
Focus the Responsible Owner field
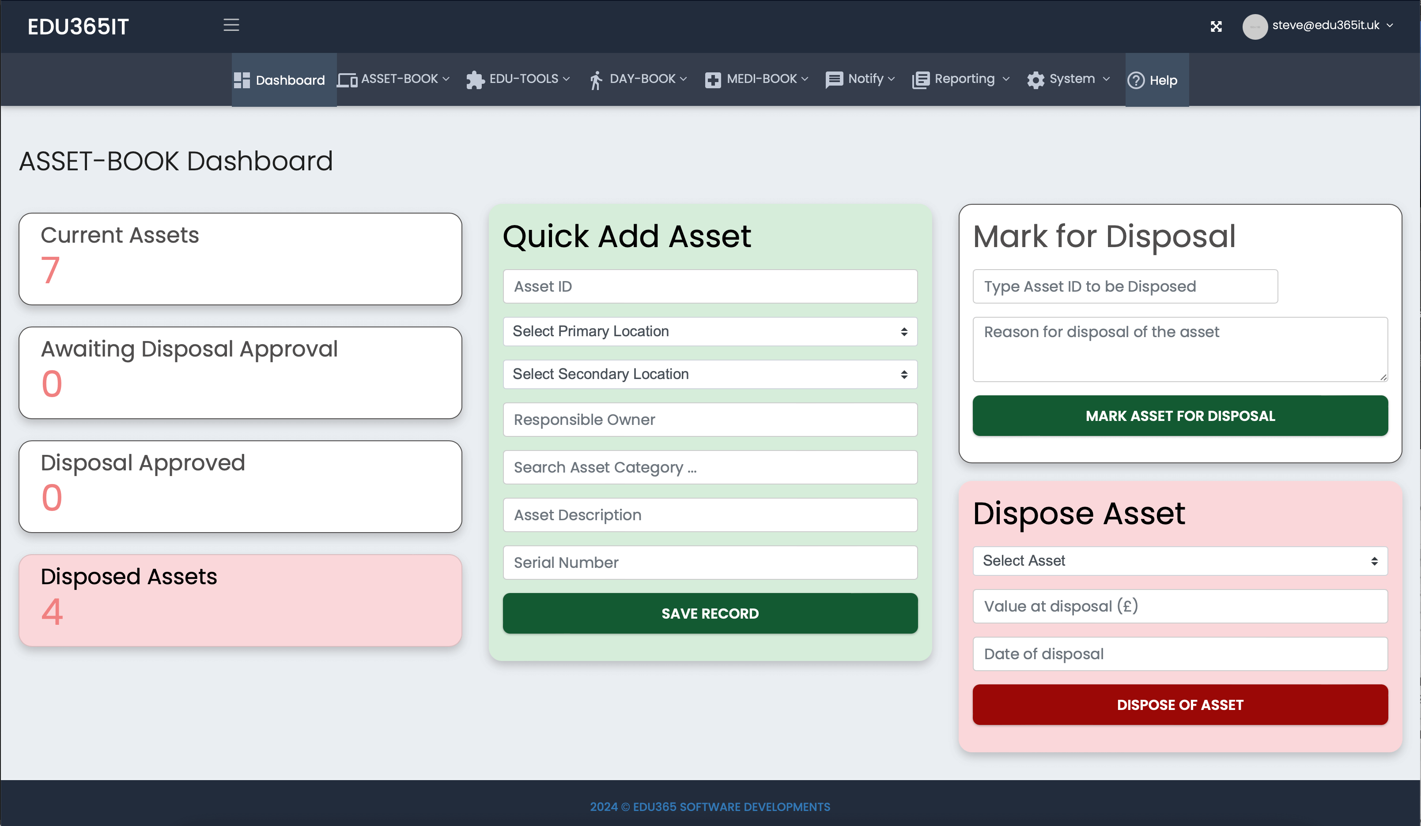[x=710, y=420]
